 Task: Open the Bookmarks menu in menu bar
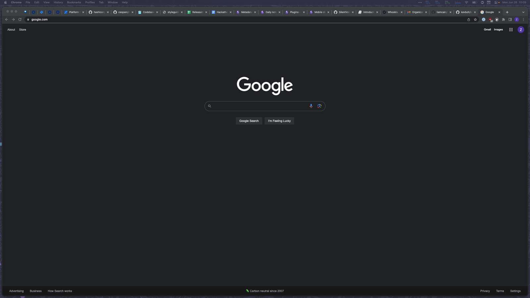74,2
